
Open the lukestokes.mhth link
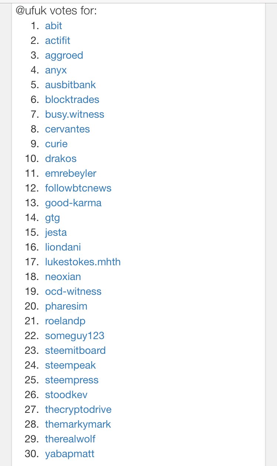[x=83, y=262]
